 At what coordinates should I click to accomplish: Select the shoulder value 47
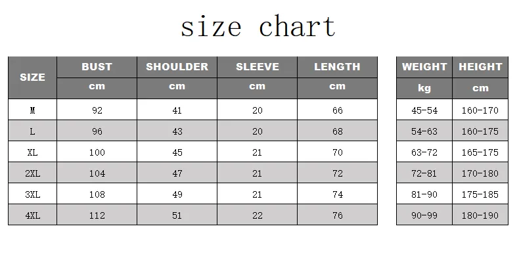pos(177,173)
